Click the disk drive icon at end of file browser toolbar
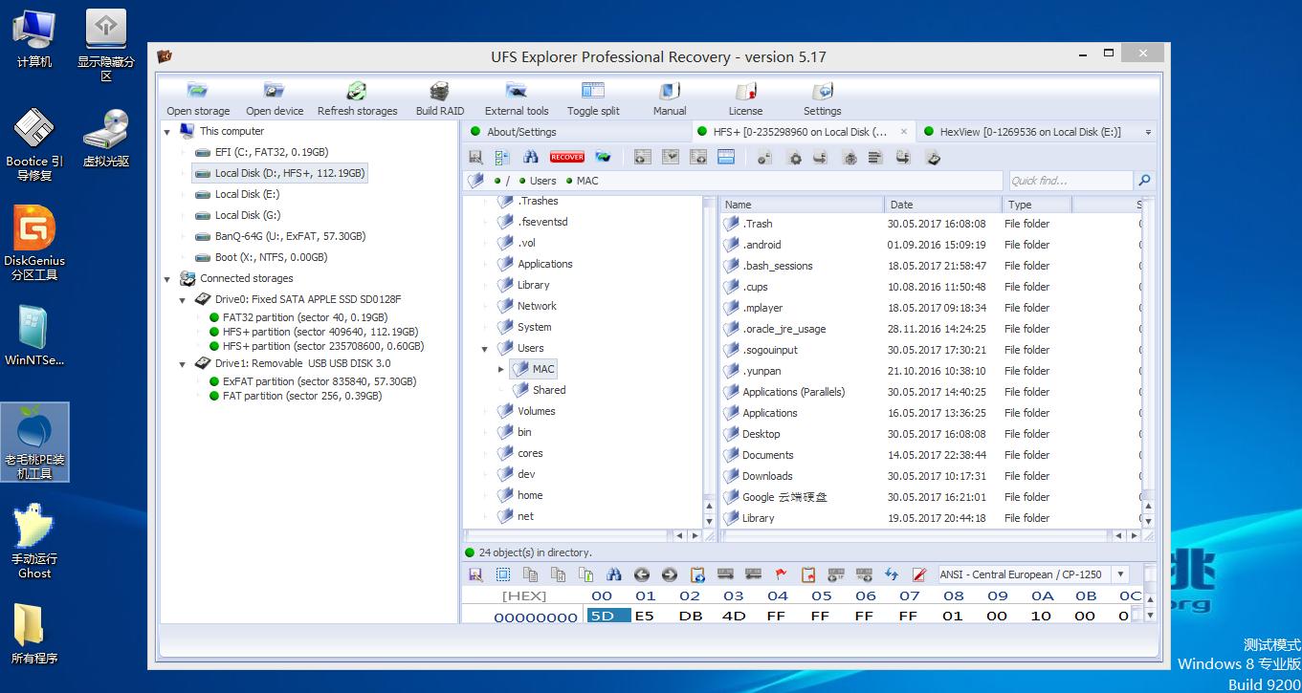This screenshot has height=693, width=1302. (934, 157)
